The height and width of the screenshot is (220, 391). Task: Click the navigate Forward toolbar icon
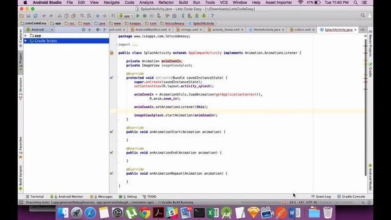tap(104, 16)
